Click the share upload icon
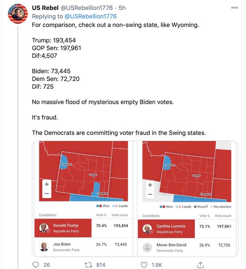The height and width of the screenshot is (269, 246). tap(200, 265)
